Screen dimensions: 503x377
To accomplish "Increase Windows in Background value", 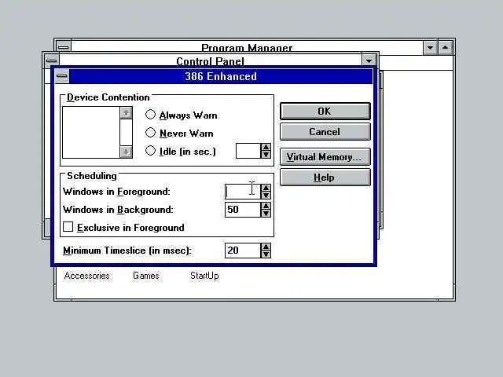I will click(266, 206).
